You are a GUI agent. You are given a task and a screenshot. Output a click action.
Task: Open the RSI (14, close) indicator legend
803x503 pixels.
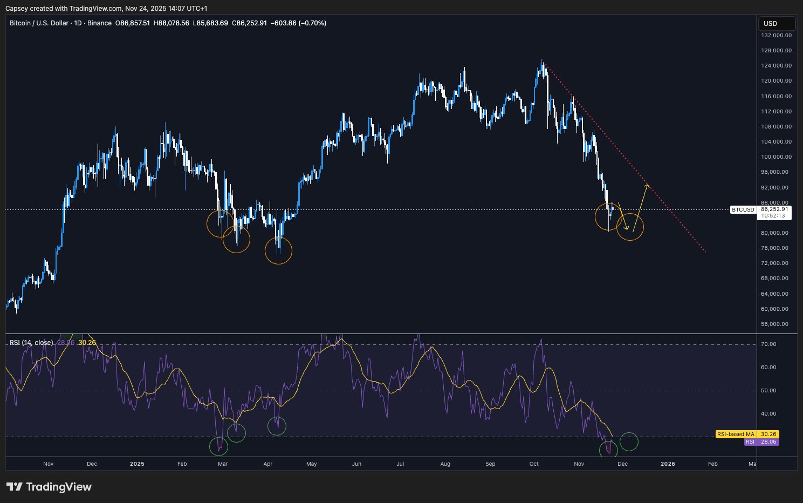click(31, 343)
